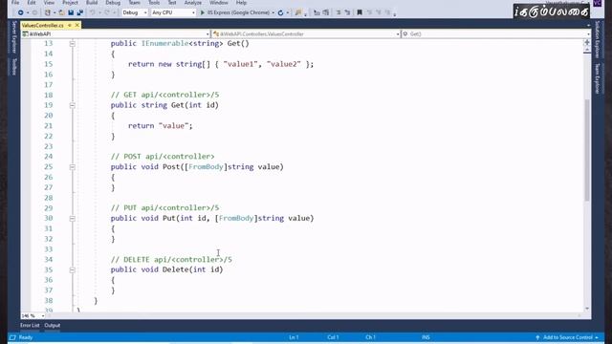This screenshot has height=344, width=612.
Task: Open the Solution Explorer side tab
Action: (597, 39)
